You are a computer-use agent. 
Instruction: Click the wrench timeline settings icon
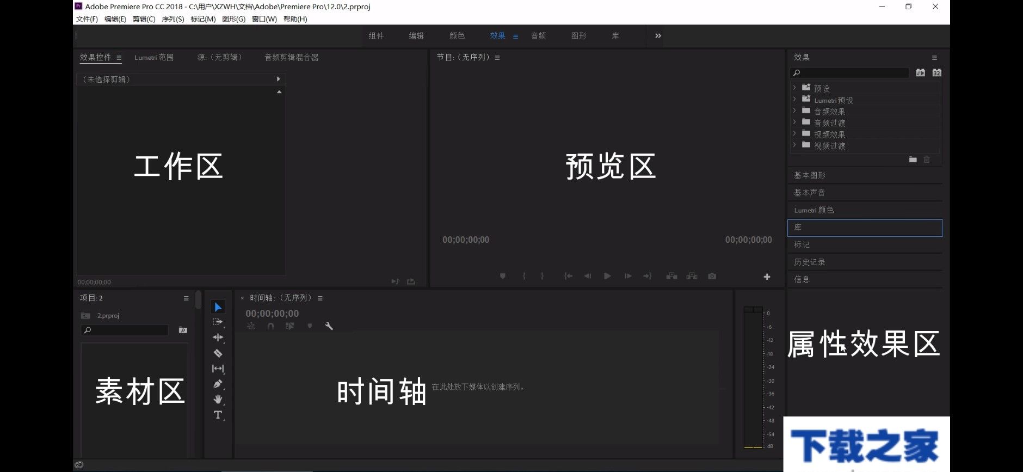pos(329,326)
